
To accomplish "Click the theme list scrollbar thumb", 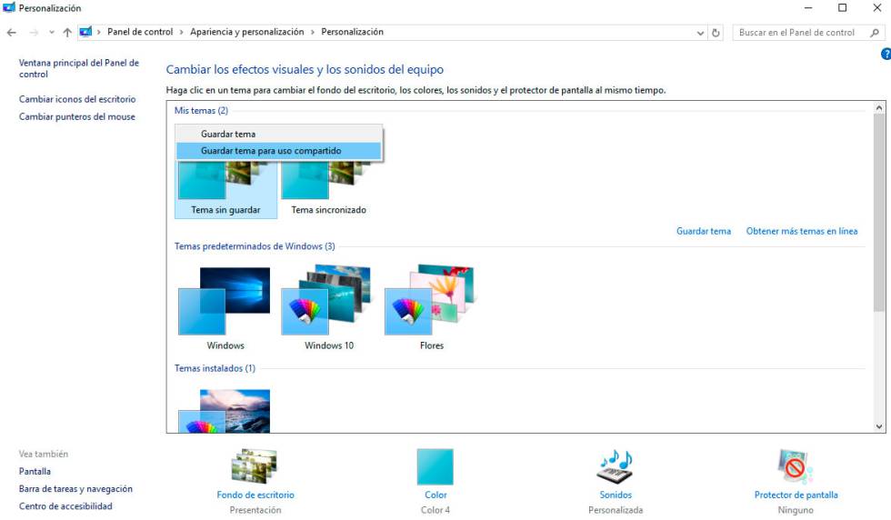I will [879, 213].
